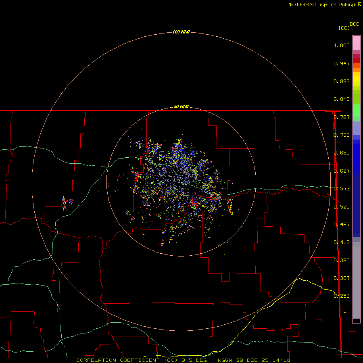Pick the lavender swatch in the color scale
The height and width of the screenshot is (363, 363).
356,128
